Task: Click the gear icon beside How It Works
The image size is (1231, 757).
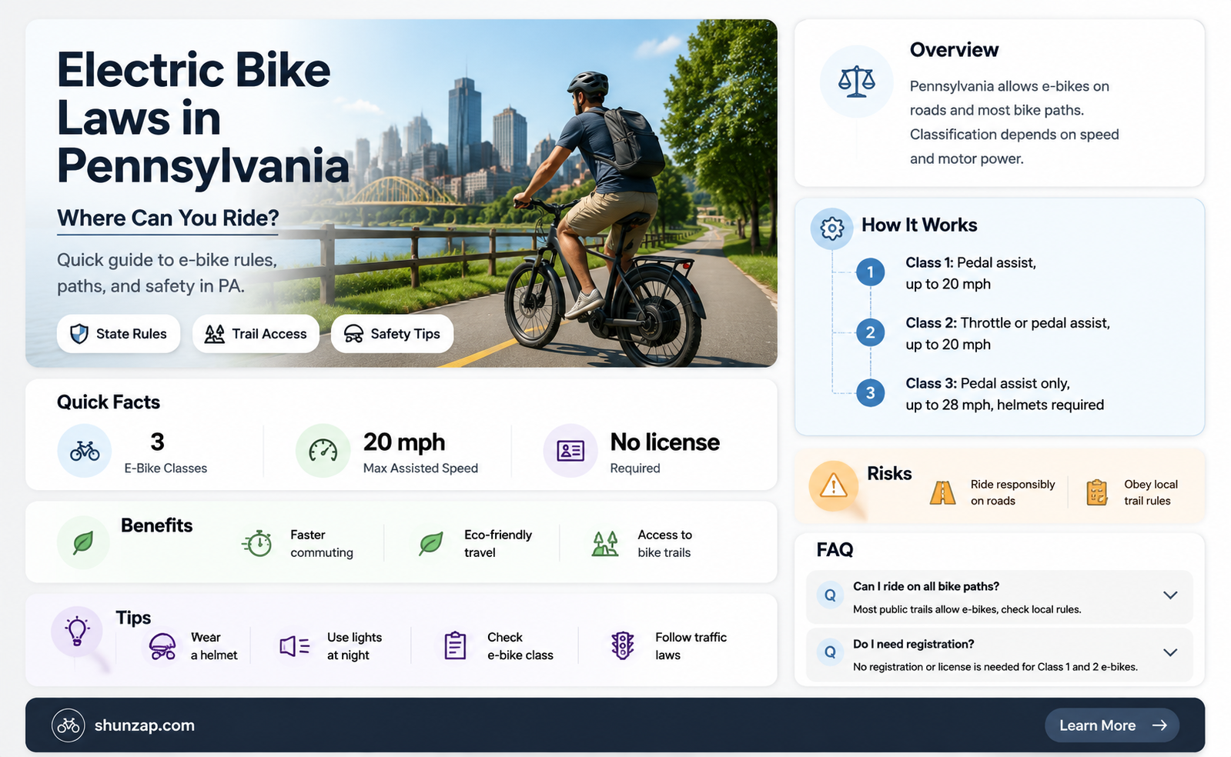Action: pyautogui.click(x=832, y=228)
